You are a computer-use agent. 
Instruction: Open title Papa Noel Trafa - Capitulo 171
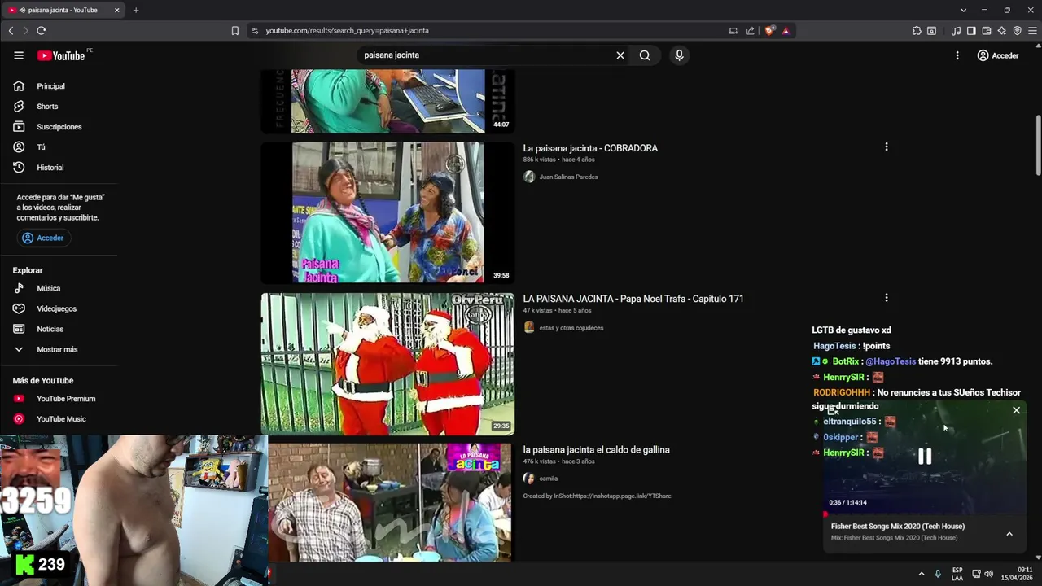(x=633, y=299)
